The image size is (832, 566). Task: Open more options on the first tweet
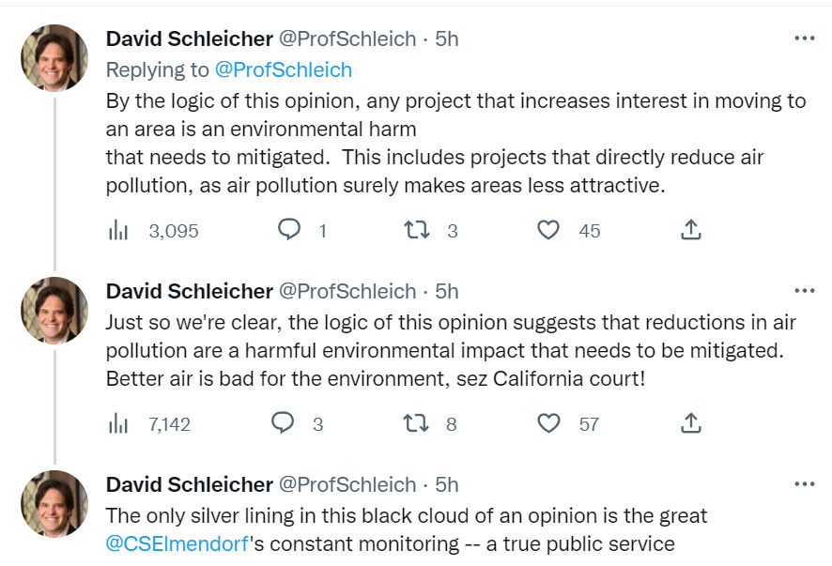point(805,38)
